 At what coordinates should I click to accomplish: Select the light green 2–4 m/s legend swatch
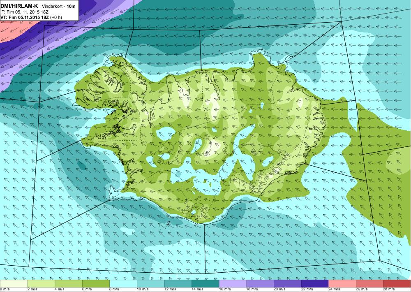tap(41, 284)
